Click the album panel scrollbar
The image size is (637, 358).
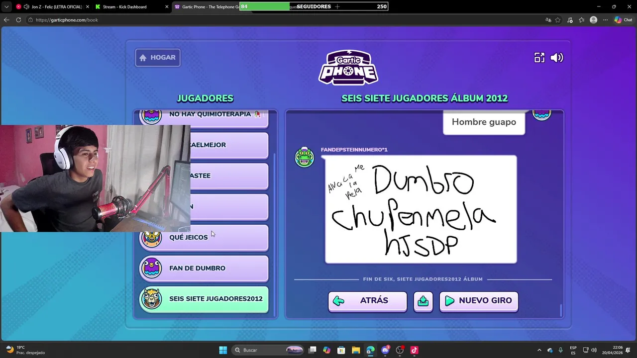coord(561,310)
